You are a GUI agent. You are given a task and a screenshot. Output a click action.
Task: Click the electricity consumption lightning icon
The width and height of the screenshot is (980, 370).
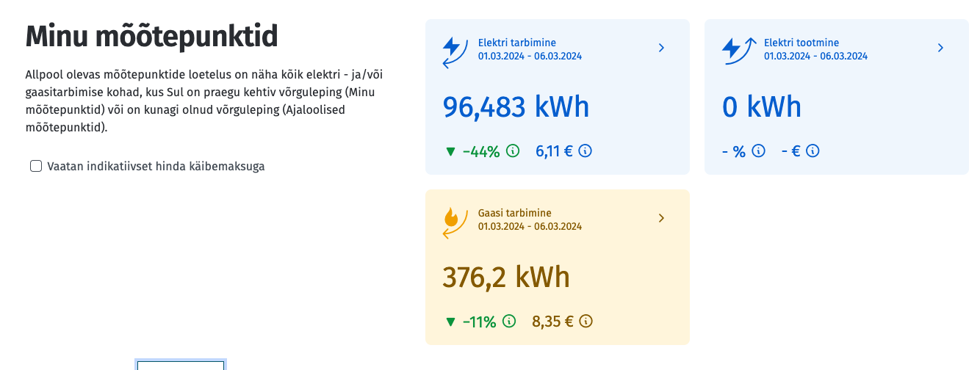(x=455, y=51)
